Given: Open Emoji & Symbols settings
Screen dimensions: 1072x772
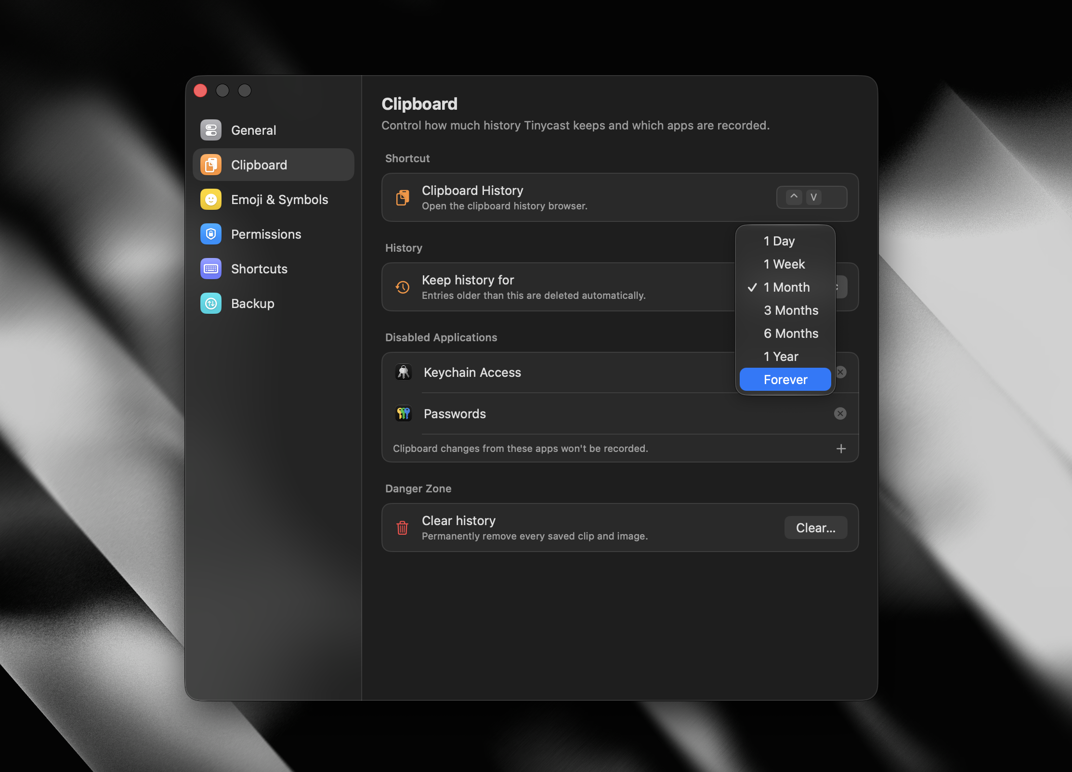Looking at the screenshot, I should [x=273, y=199].
